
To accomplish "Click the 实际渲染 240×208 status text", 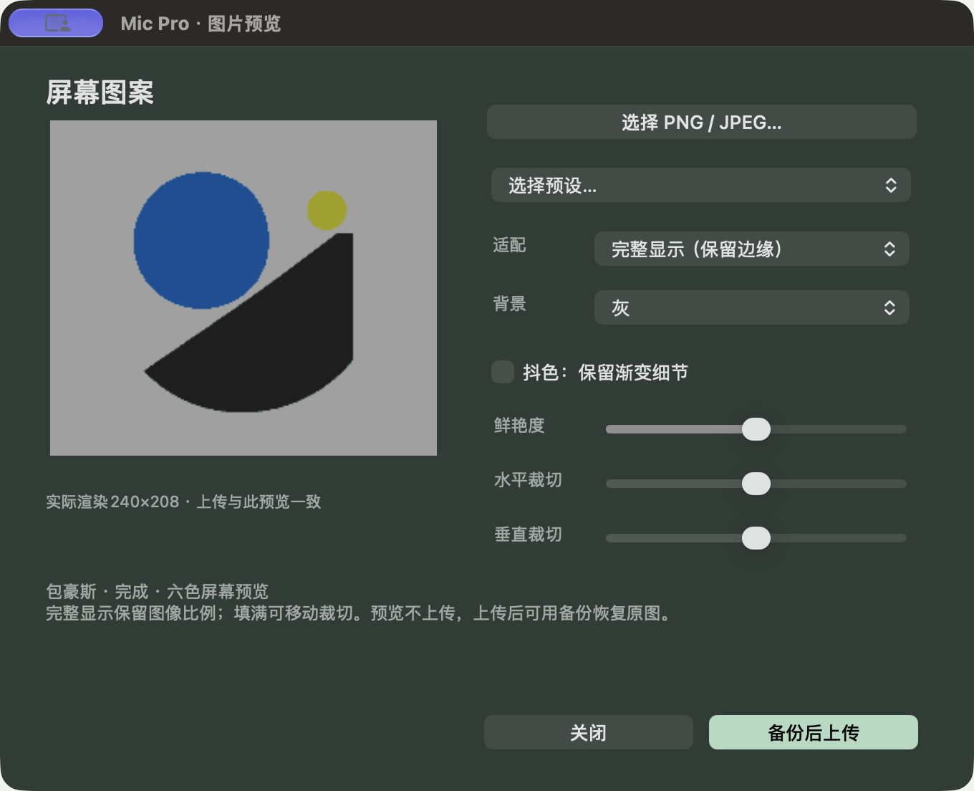I will pyautogui.click(x=183, y=502).
